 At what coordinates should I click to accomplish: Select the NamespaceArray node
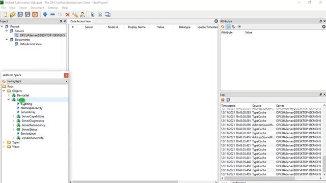click(x=32, y=108)
